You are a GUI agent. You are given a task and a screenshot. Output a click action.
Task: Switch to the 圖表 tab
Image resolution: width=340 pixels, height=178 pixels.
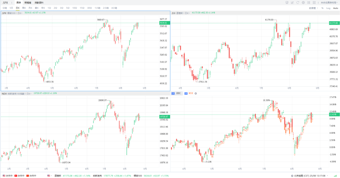tap(19, 3)
